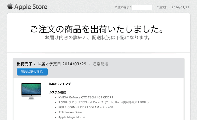
Task: Select NVIDIA GeForce GTX 780M 4GB GDDR5 line
Action: pos(86,97)
